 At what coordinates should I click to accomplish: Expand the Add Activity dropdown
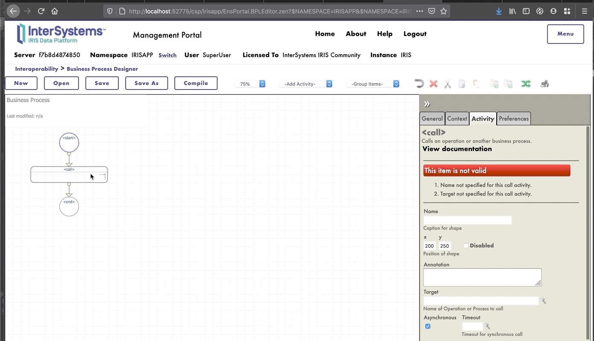tap(306, 84)
